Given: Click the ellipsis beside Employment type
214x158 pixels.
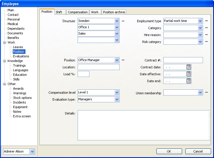Looking at the screenshot, I should coord(206,21).
